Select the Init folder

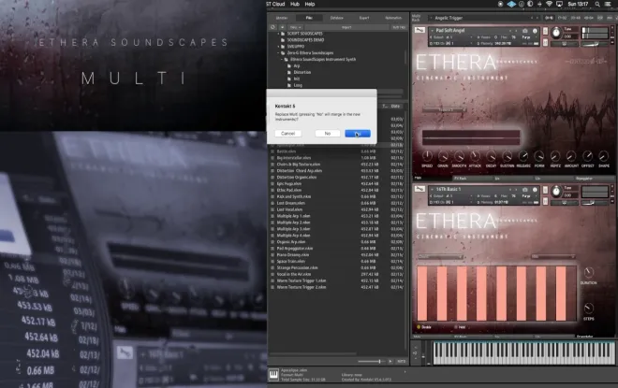[297, 79]
